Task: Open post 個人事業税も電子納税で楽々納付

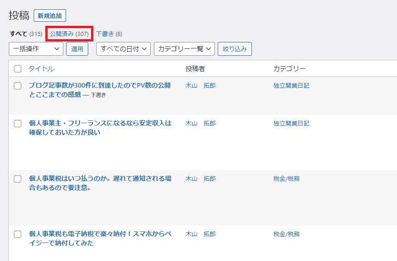Action: (x=100, y=238)
